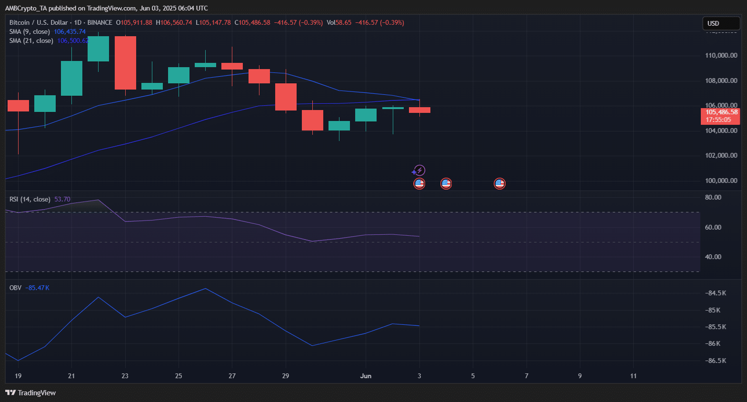
Task: Click the 108,000.00 price axis label
Action: [x=721, y=80]
